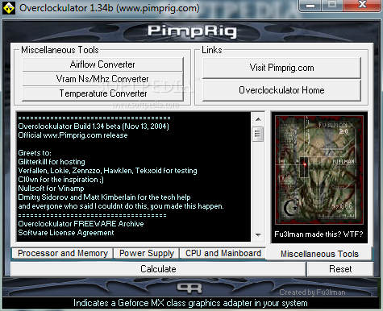Screen dimensions: 383x311
Task: Minimize the Overclockulator window
Action: click(x=310, y=6)
